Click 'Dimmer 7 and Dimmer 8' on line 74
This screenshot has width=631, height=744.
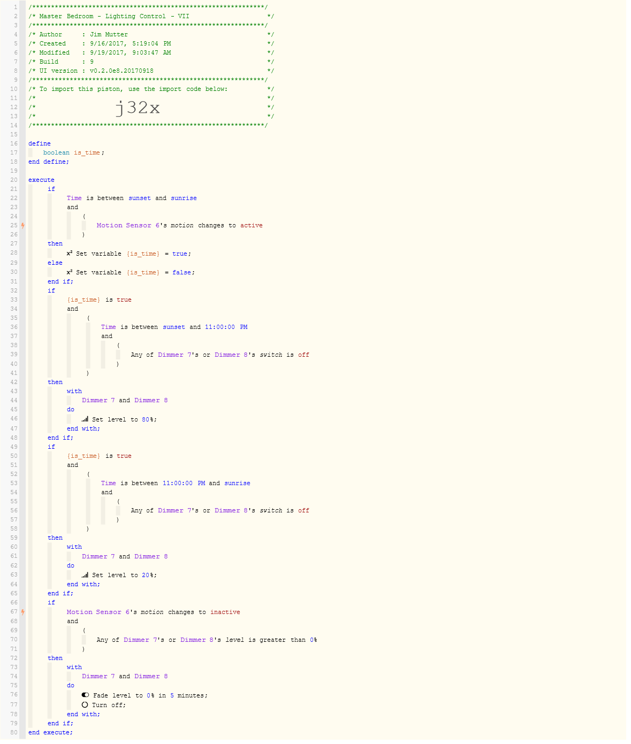coord(125,676)
